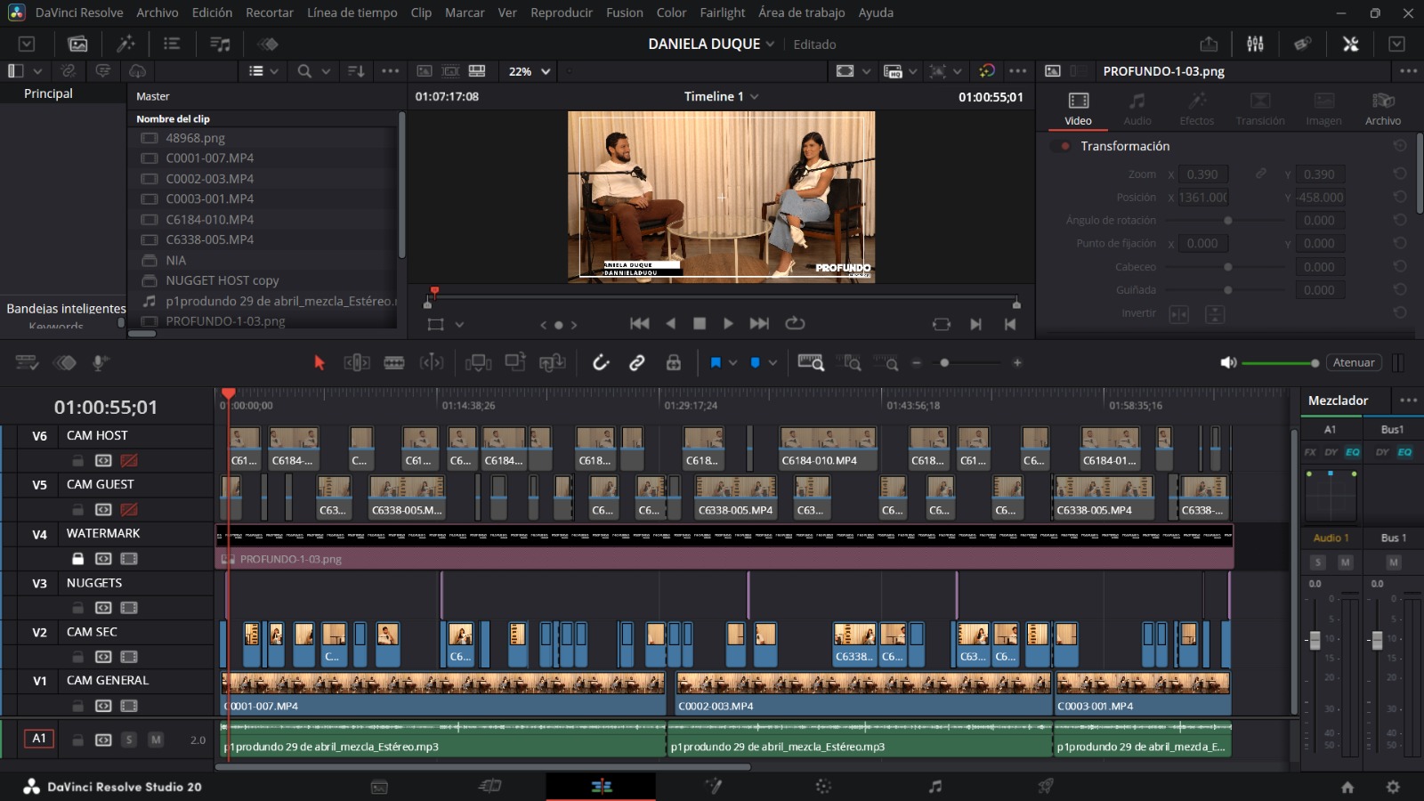Open the viewer zoom 22% dropdown
Viewport: 1424px width, 801px height.
530,71
